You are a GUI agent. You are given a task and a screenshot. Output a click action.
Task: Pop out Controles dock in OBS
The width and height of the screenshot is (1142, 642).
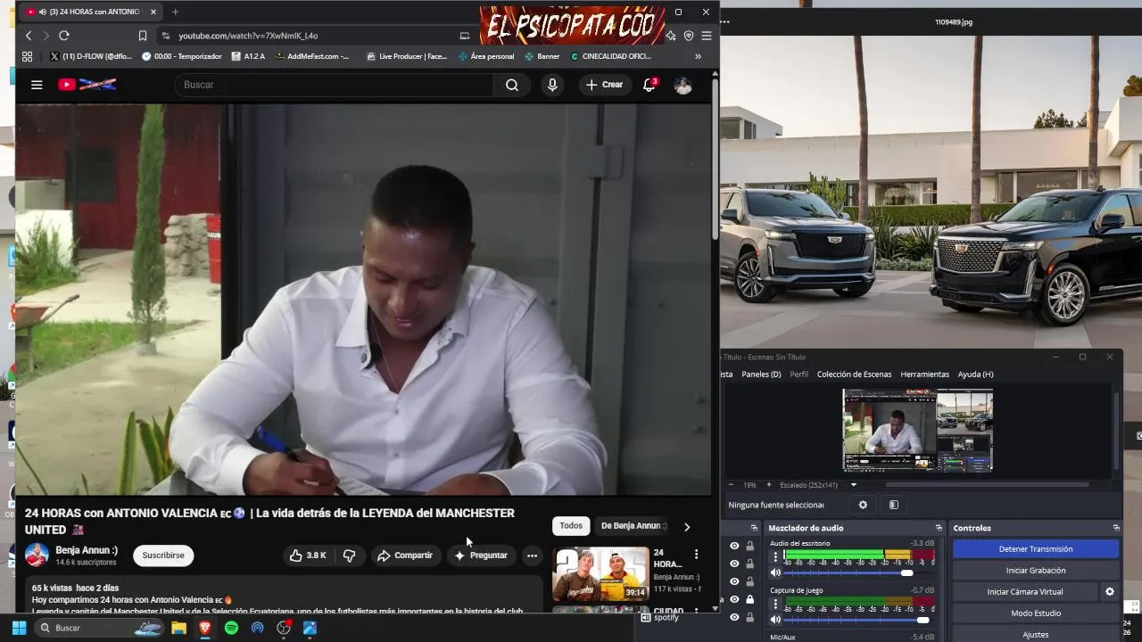pyautogui.click(x=1115, y=528)
